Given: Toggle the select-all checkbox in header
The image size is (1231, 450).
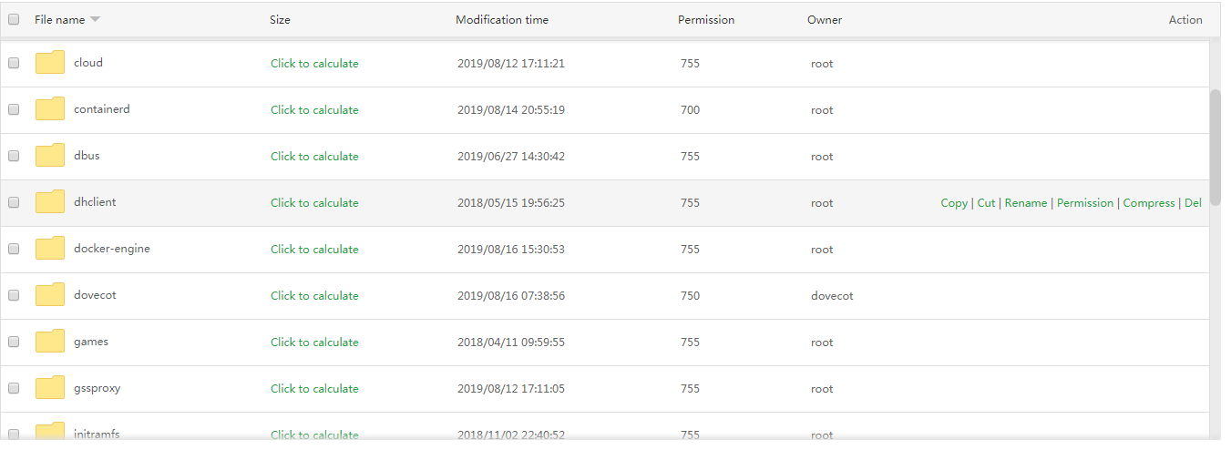Looking at the screenshot, I should click(14, 19).
